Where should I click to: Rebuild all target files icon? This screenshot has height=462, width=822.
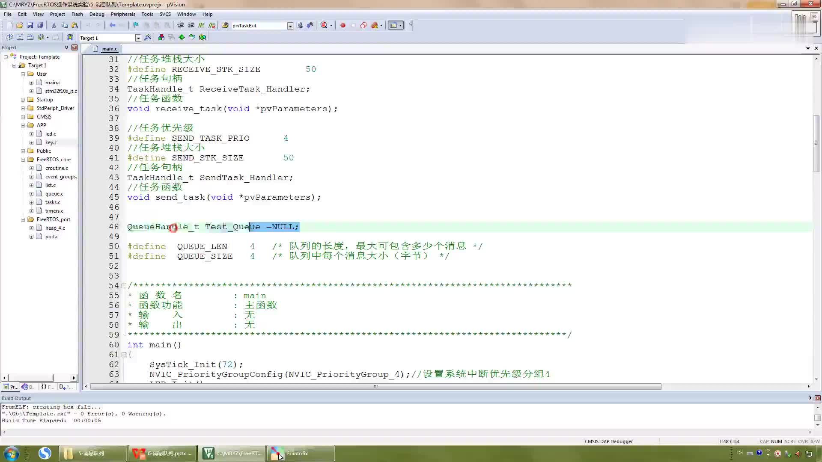pyautogui.click(x=30, y=37)
